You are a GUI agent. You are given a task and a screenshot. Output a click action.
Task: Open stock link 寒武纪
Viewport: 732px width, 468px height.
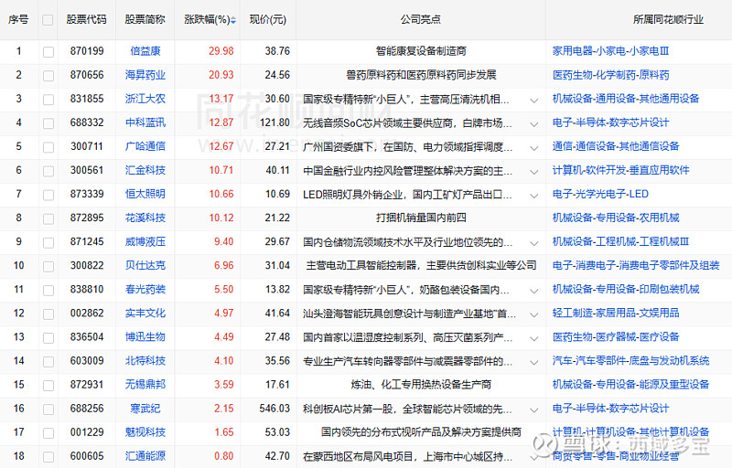[145, 409]
